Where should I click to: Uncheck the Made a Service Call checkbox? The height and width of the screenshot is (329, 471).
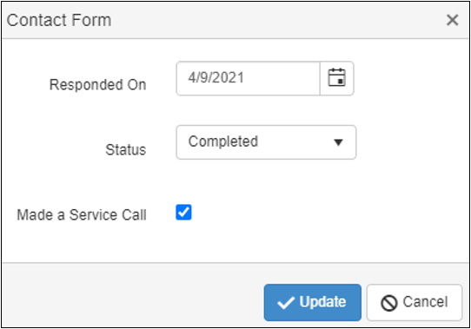pos(183,212)
